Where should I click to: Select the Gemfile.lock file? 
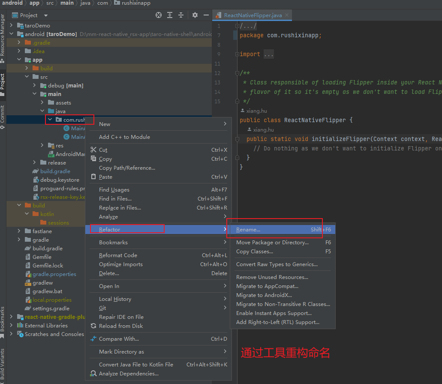coord(48,265)
